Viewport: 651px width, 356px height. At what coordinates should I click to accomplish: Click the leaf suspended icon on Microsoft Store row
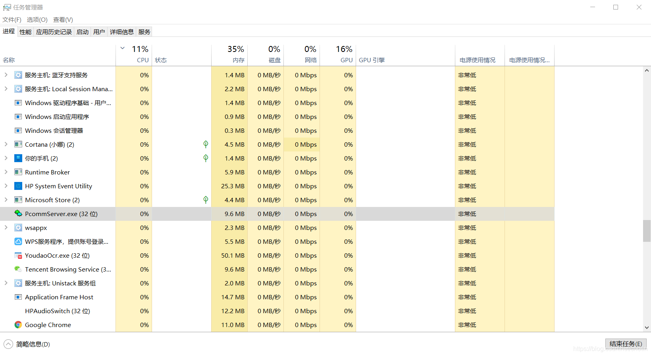pos(206,200)
